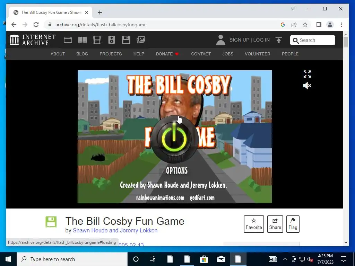The height and width of the screenshot is (266, 355).
Task: Toggle the emulator mute speaker icon
Action: [x=307, y=86]
